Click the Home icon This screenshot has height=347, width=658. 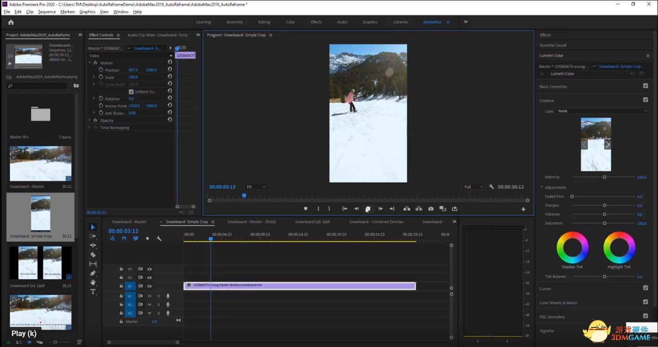pos(11,22)
